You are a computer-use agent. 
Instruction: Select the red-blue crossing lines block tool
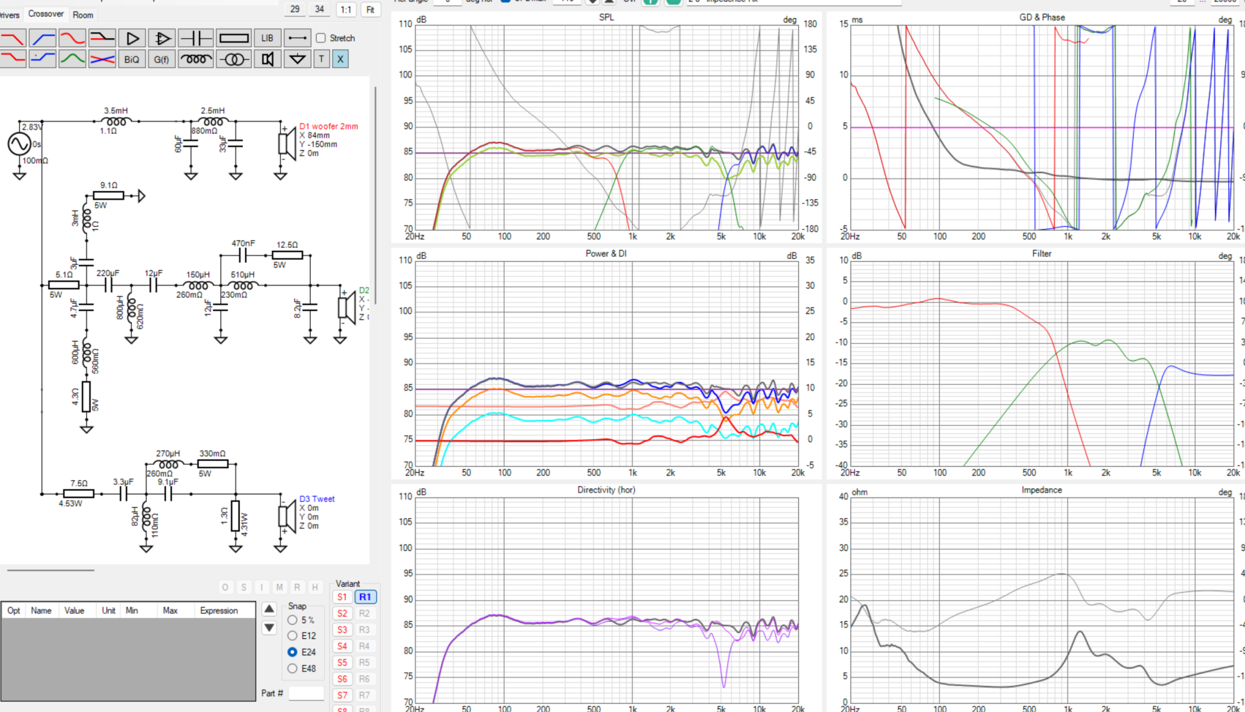(x=102, y=59)
